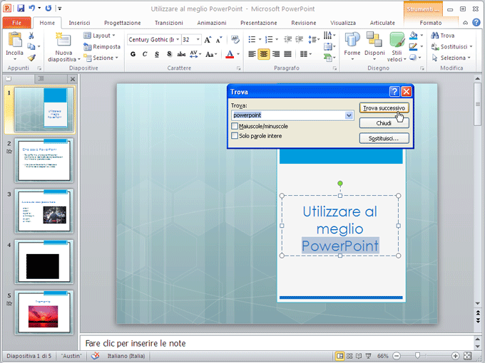Click Trova successivo button
Screen dimensions: 485x363
tap(384, 108)
